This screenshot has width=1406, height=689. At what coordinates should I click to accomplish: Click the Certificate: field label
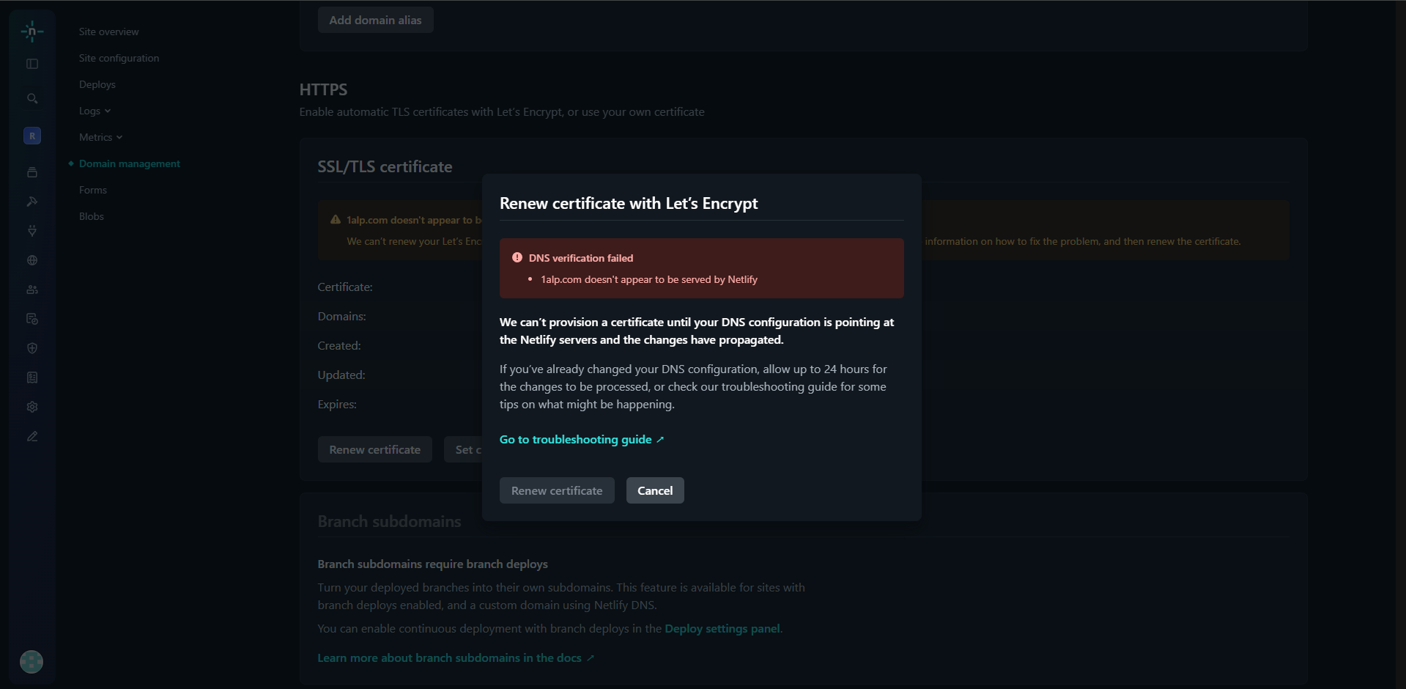[x=345, y=287]
